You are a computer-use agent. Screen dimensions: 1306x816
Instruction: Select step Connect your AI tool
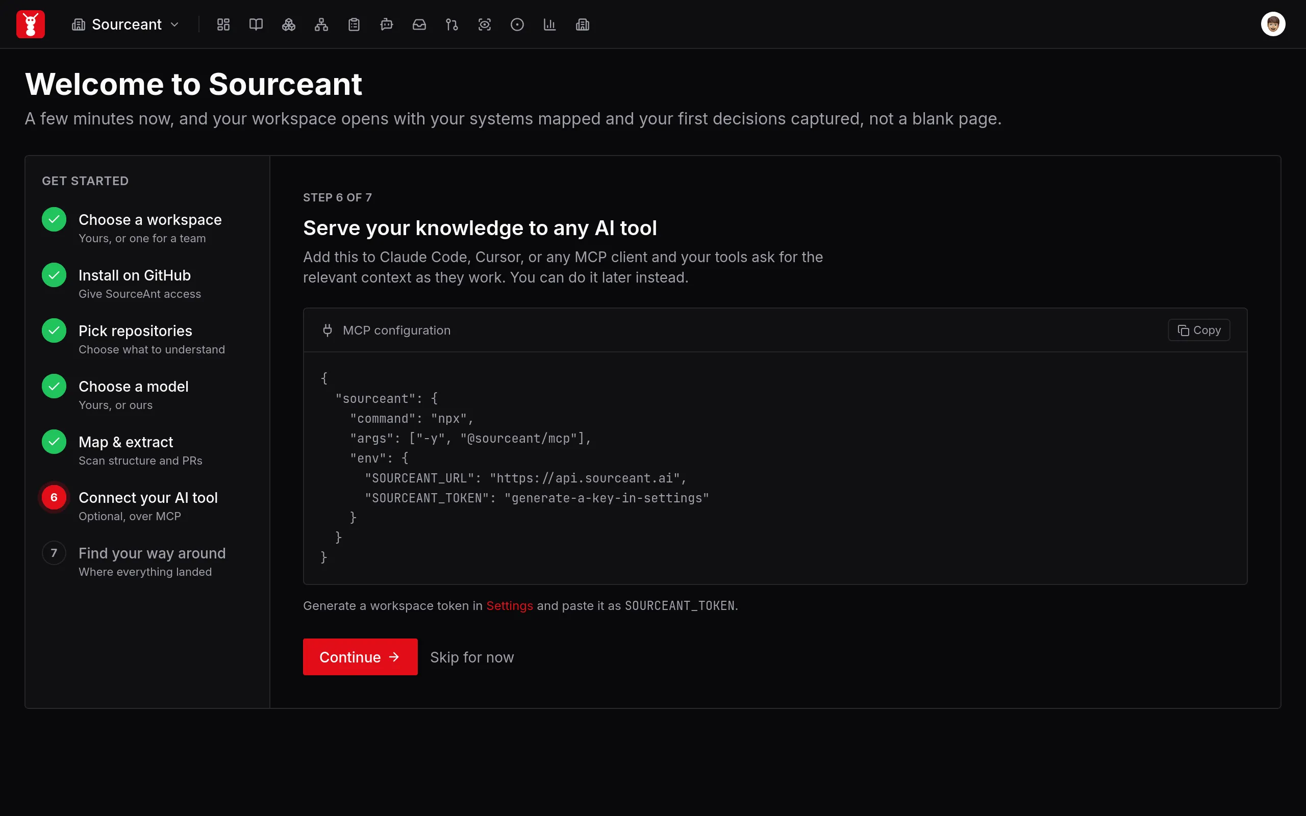[x=148, y=506]
